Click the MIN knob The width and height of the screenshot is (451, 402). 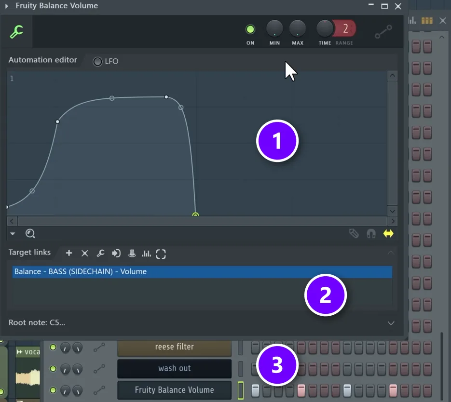[274, 29]
